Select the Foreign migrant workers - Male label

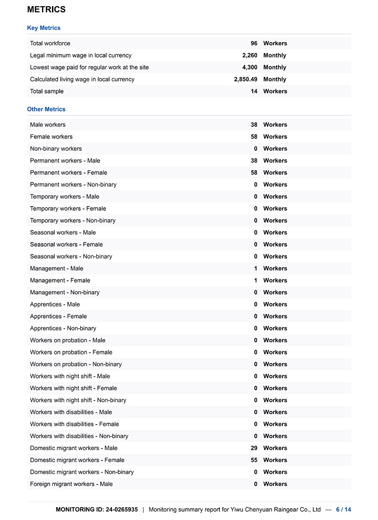tap(71, 484)
